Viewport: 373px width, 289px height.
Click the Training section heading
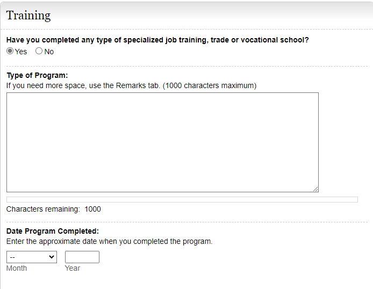coord(28,16)
